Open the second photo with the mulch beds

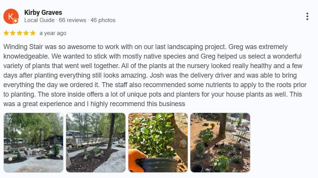pyautogui.click(x=96, y=143)
